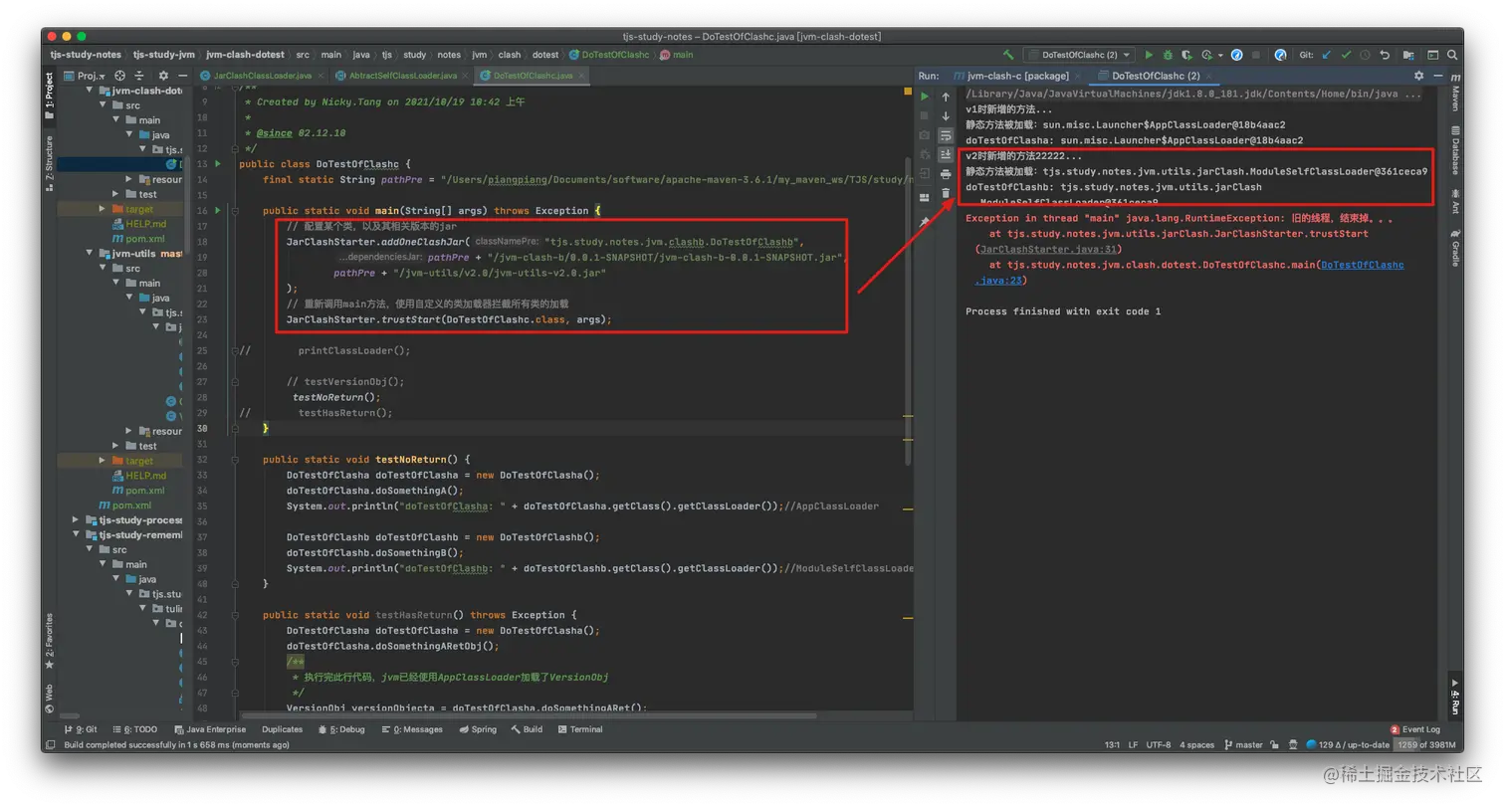
Task: Collapse the jvm-utils module node
Action: [x=89, y=253]
